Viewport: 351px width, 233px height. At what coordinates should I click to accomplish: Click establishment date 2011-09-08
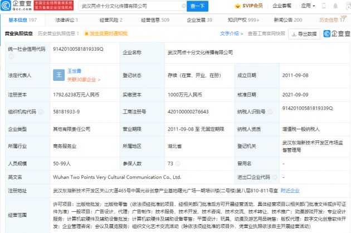[295, 75]
